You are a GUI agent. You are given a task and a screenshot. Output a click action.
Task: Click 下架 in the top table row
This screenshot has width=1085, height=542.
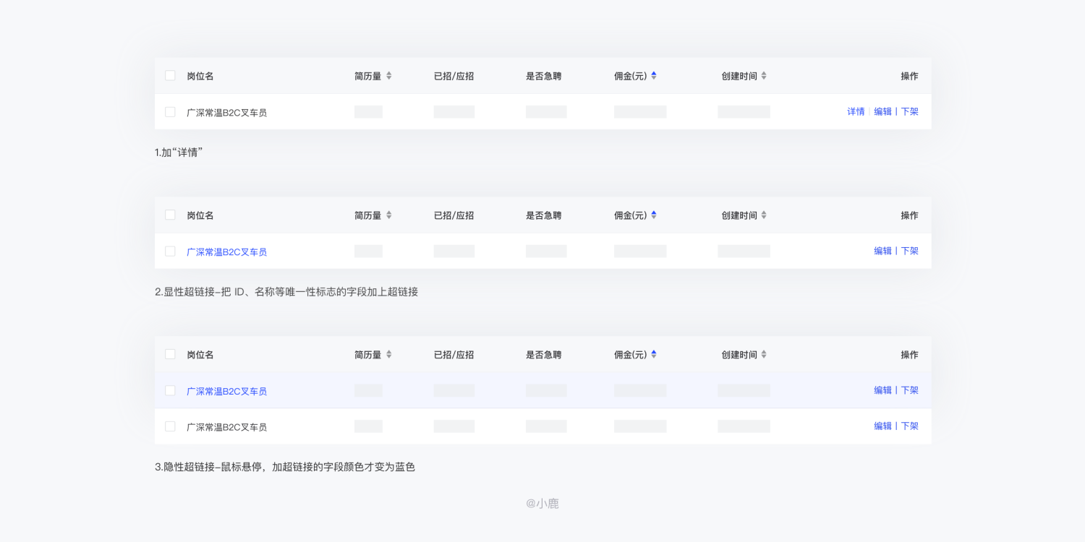point(909,112)
